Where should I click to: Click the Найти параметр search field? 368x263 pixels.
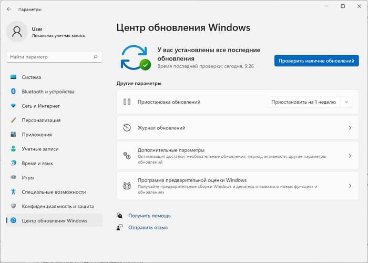[54, 57]
